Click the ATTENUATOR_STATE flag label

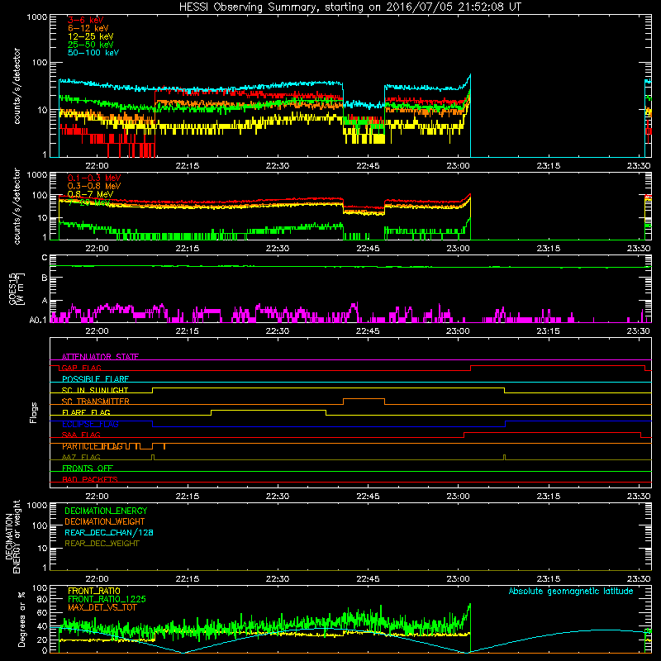(x=100, y=357)
